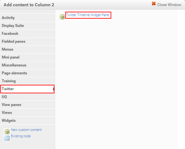Image resolution: width=185 pixels, height=149 pixels.
Task: Select the Page elements category
Action: [27, 73]
